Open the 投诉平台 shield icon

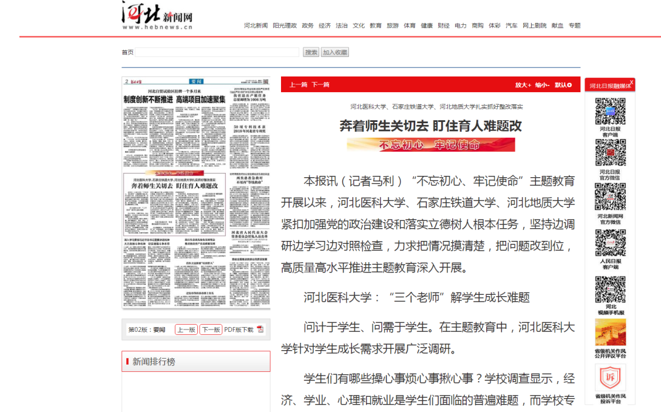pos(610,377)
